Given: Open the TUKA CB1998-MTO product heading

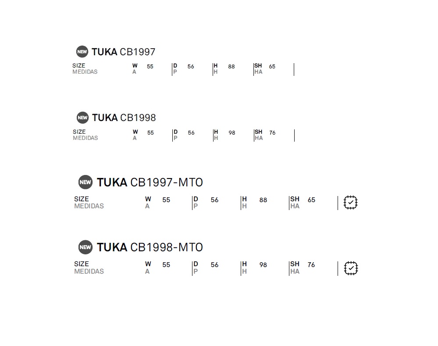Looking at the screenshot, I should point(150,247).
